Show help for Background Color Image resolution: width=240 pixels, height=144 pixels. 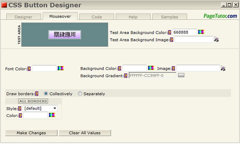(120, 68)
